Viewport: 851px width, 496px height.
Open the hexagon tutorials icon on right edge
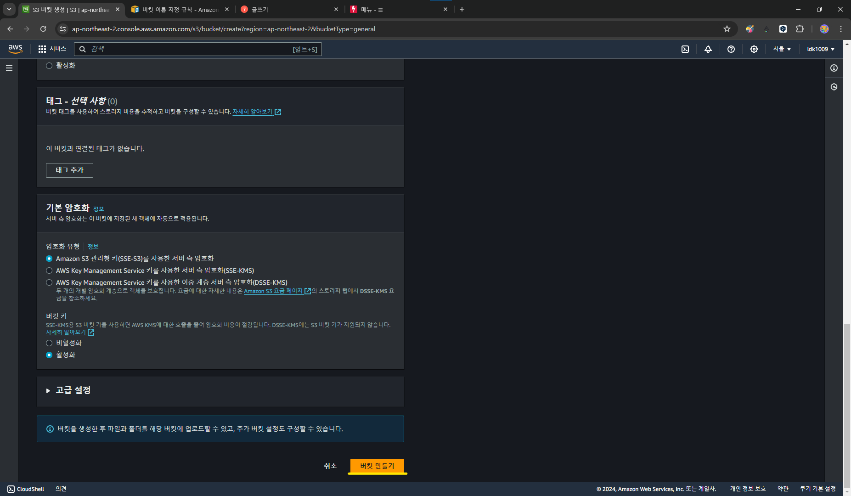[x=834, y=87]
